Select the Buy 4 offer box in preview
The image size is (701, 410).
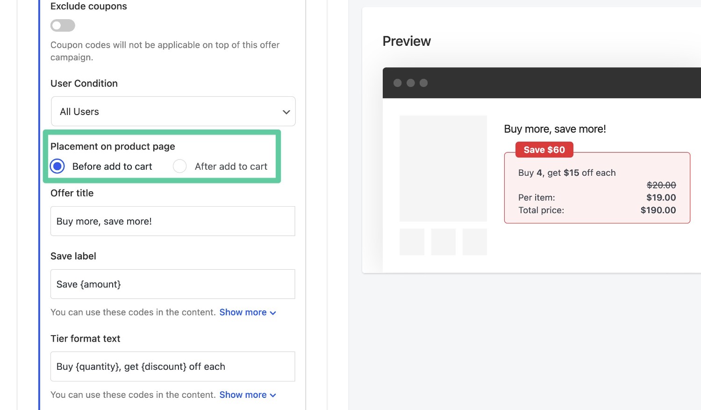[x=597, y=188]
